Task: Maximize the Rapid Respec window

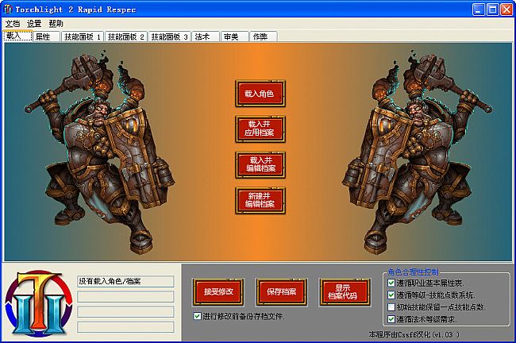Action: click(x=492, y=10)
